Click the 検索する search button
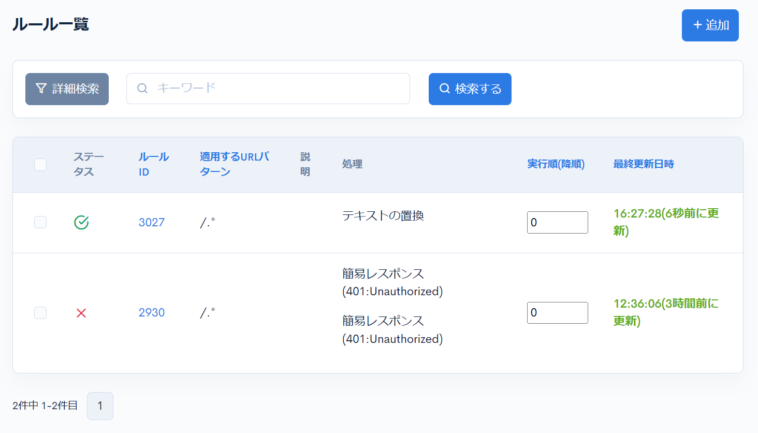This screenshot has width=758, height=433. coord(470,89)
